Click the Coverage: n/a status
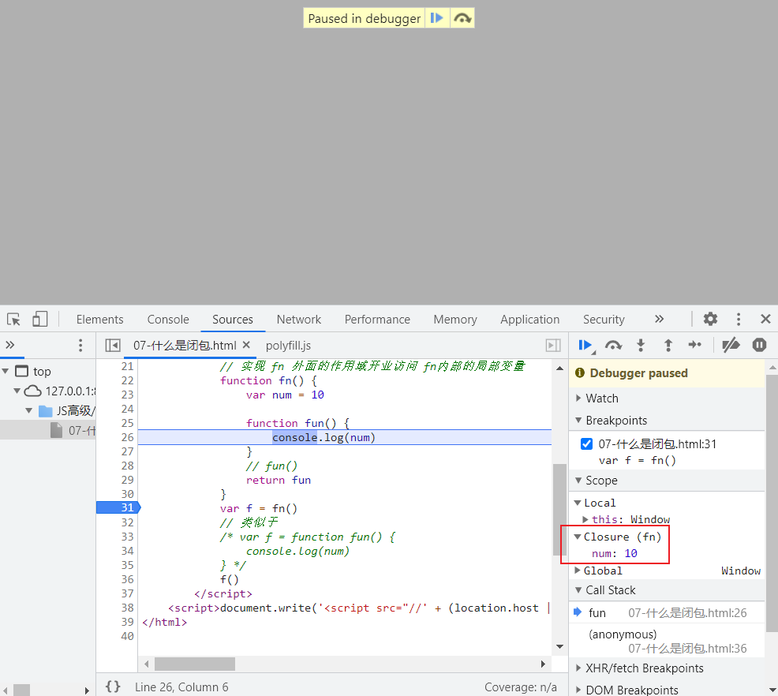778x696 pixels. click(521, 687)
